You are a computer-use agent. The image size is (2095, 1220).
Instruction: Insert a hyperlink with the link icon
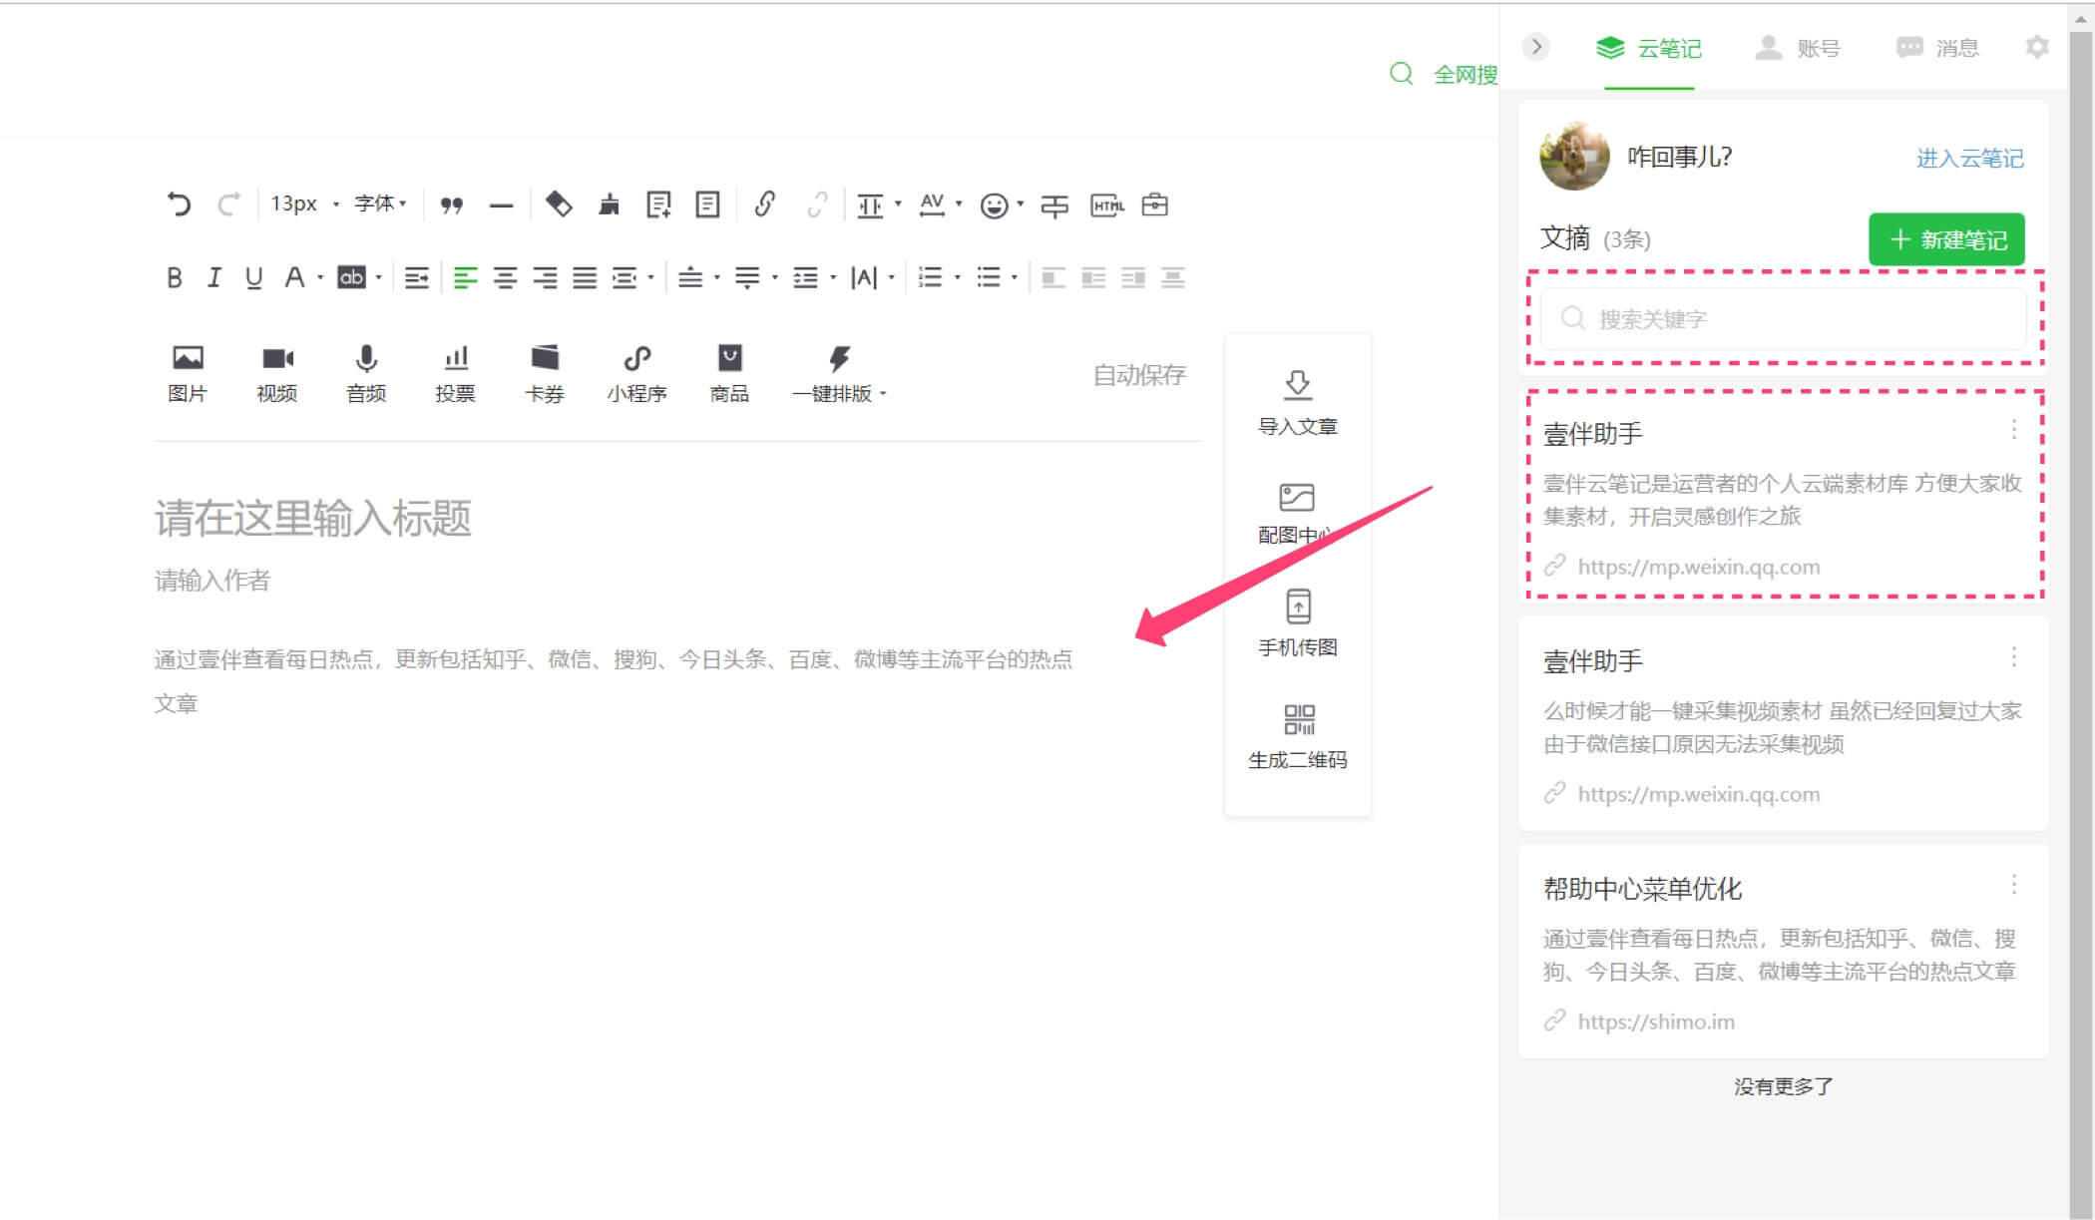click(765, 204)
